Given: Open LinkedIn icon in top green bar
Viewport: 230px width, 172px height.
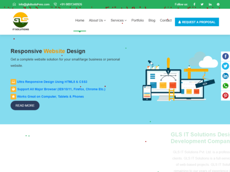Looking at the screenshot, I should click(210, 4).
